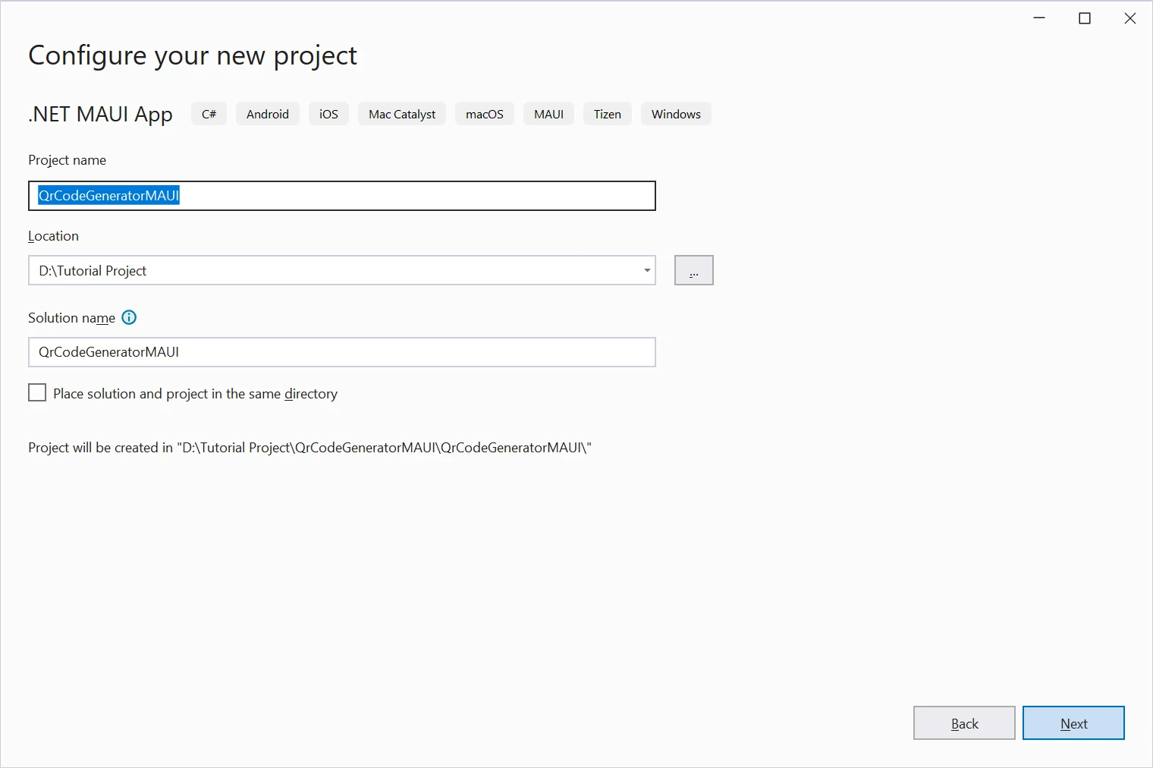Image resolution: width=1153 pixels, height=768 pixels.
Task: Select the Windows platform tag
Action: (x=675, y=114)
